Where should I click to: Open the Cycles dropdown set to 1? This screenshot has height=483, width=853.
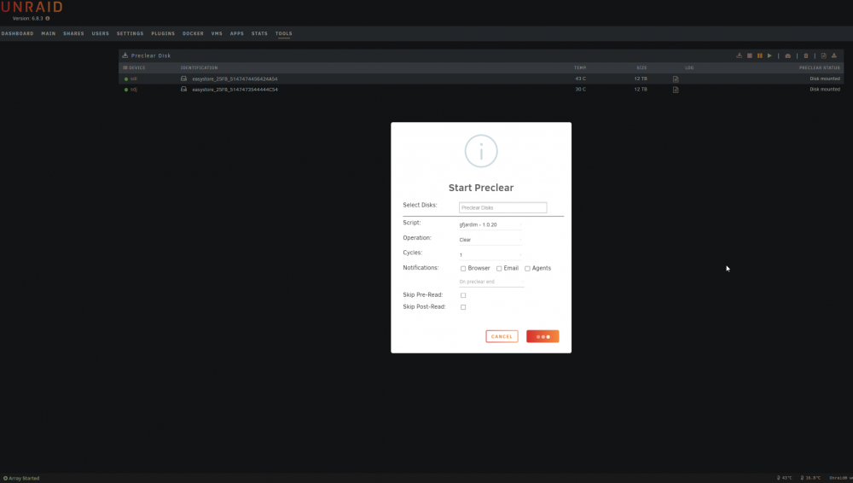(x=490, y=255)
